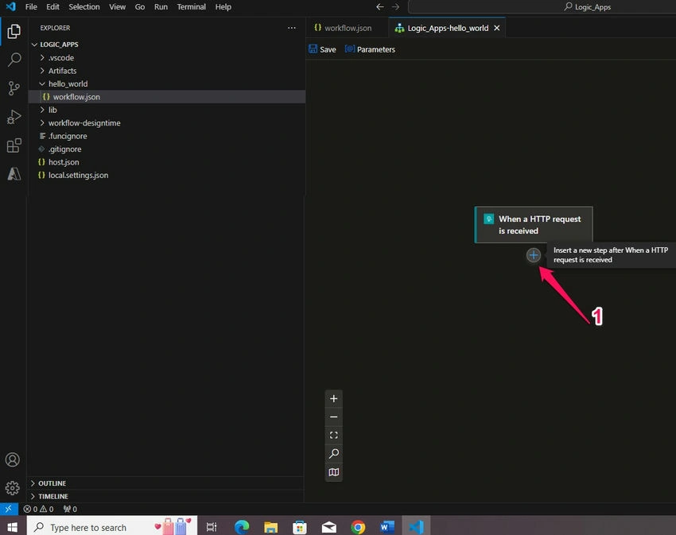This screenshot has height=535, width=676.
Task: Open the local.settings.json file
Action: point(167,175)
